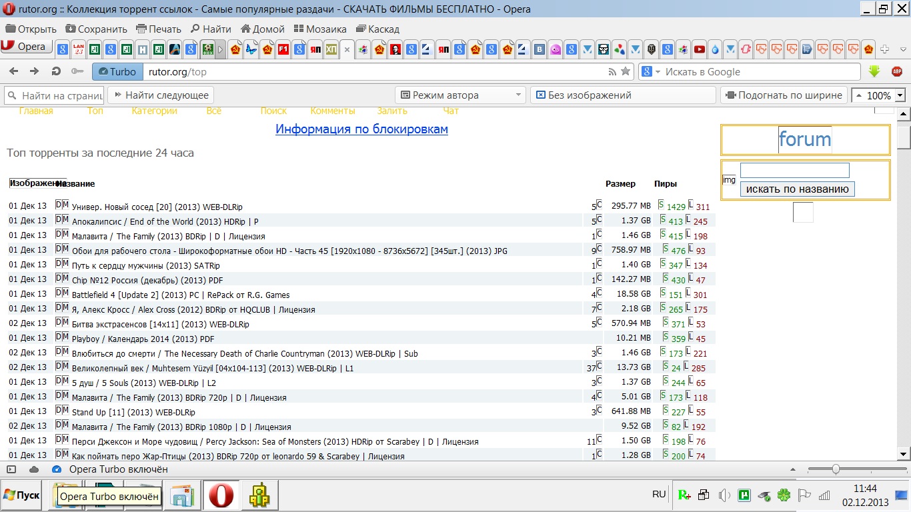911x512 pixels.
Task: Adjust the zoom slider in status bar
Action: 835,469
